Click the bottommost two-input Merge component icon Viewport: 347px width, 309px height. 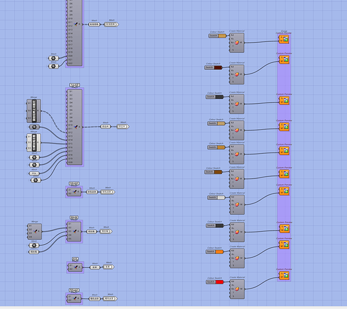point(75,298)
